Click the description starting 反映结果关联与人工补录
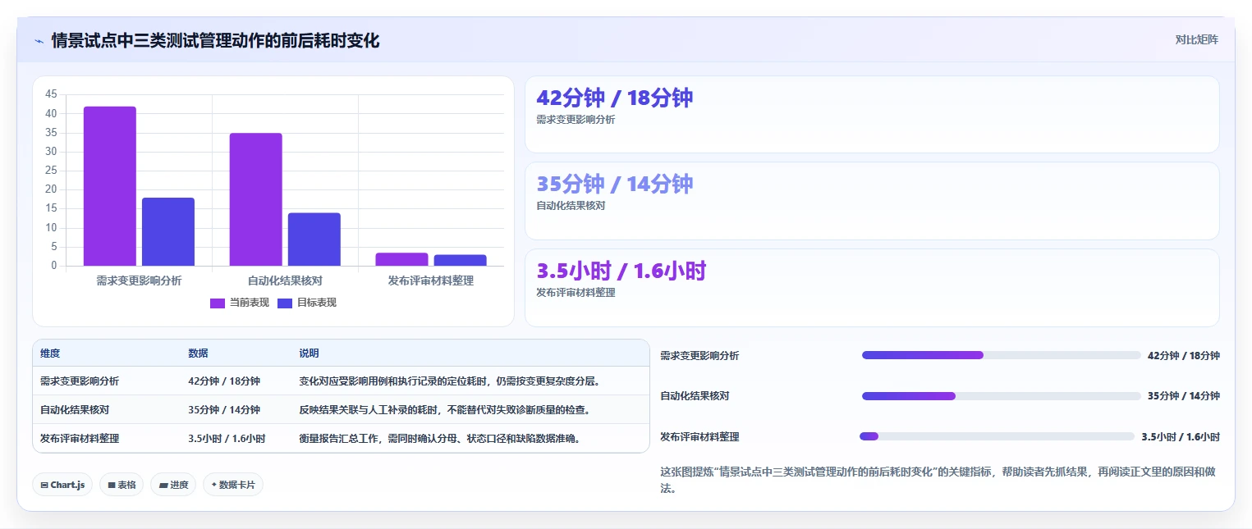The image size is (1252, 529). tap(445, 410)
